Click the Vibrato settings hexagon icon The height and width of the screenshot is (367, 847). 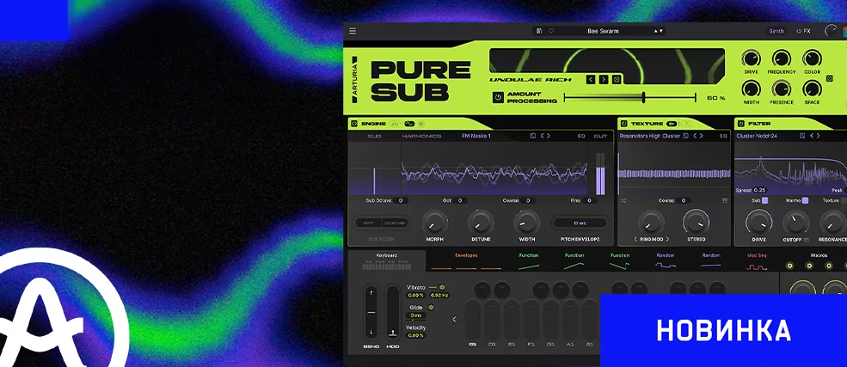[x=442, y=287]
